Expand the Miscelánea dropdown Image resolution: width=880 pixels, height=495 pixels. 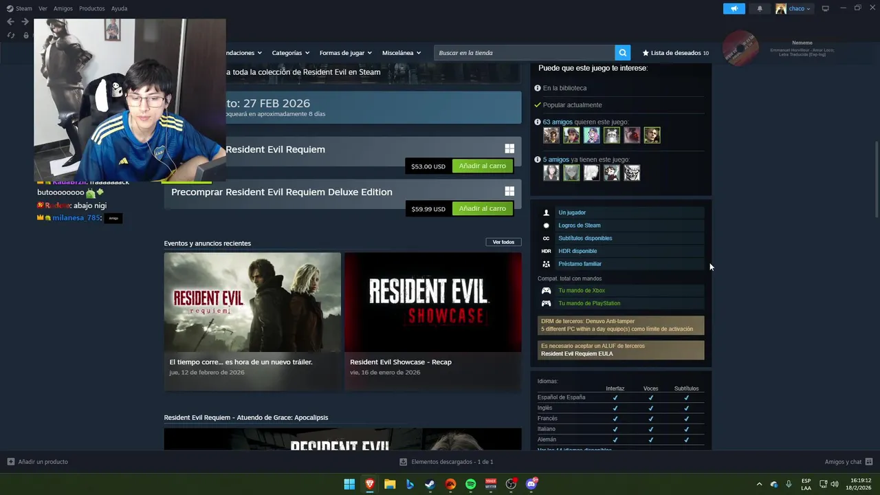[x=401, y=53]
